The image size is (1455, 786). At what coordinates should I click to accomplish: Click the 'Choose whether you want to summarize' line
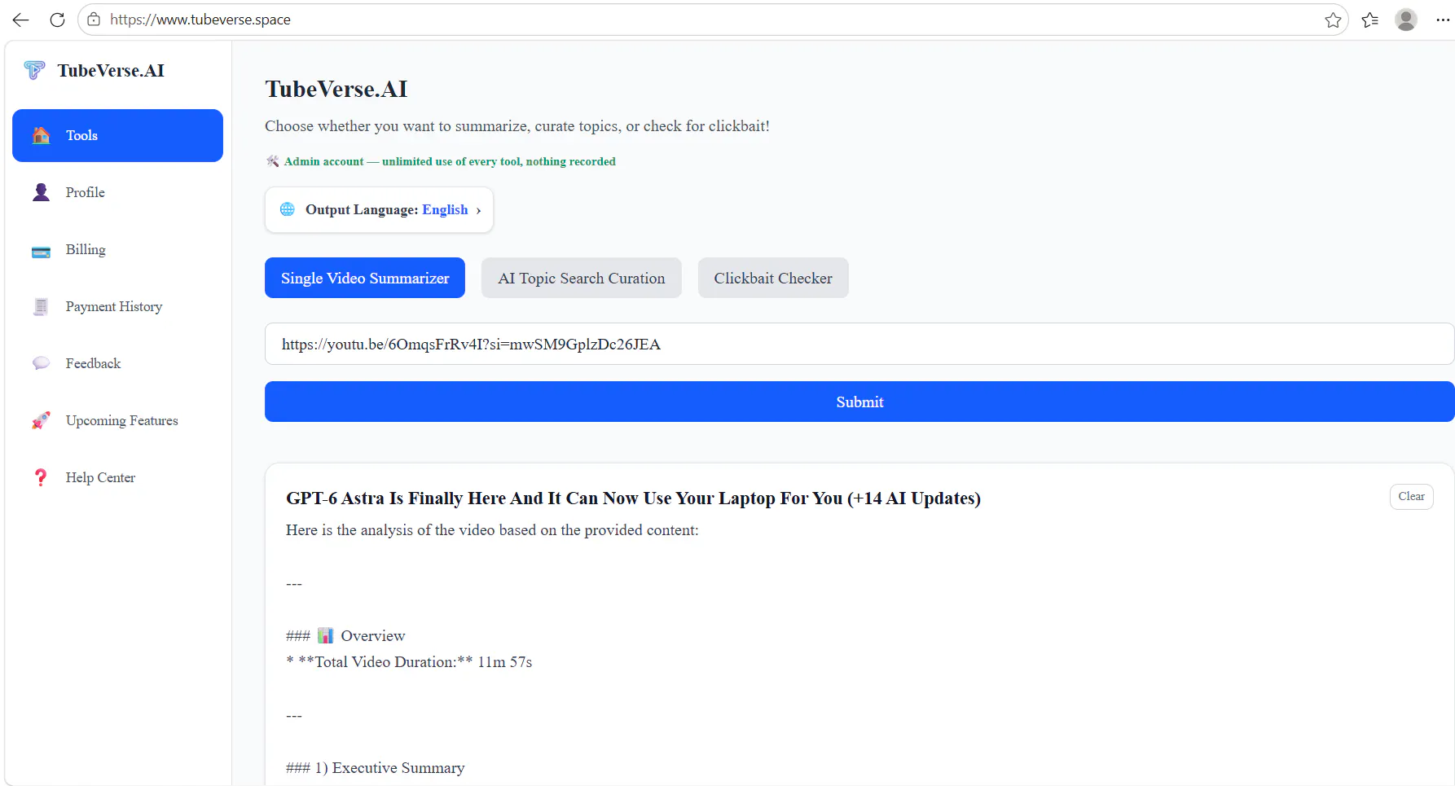tap(517, 126)
